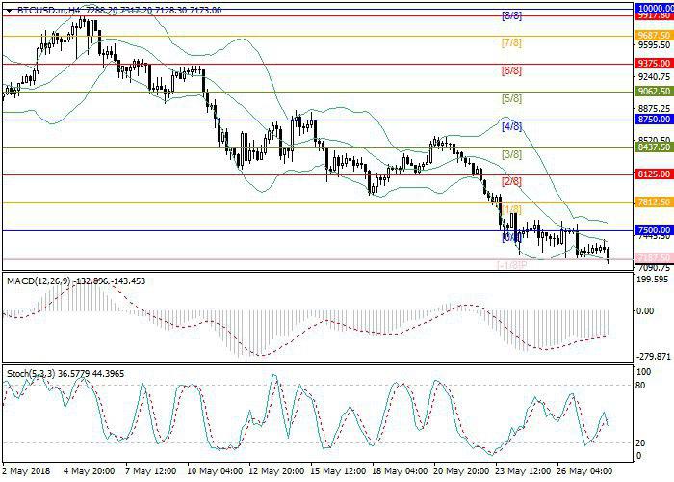Click the [5/8] Murrey level label
This screenshot has height=482, width=674.
point(512,99)
